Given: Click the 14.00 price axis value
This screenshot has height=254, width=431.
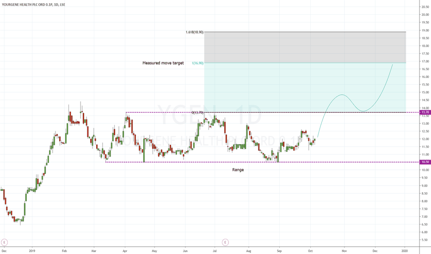Looking at the screenshot, I should (425, 108).
